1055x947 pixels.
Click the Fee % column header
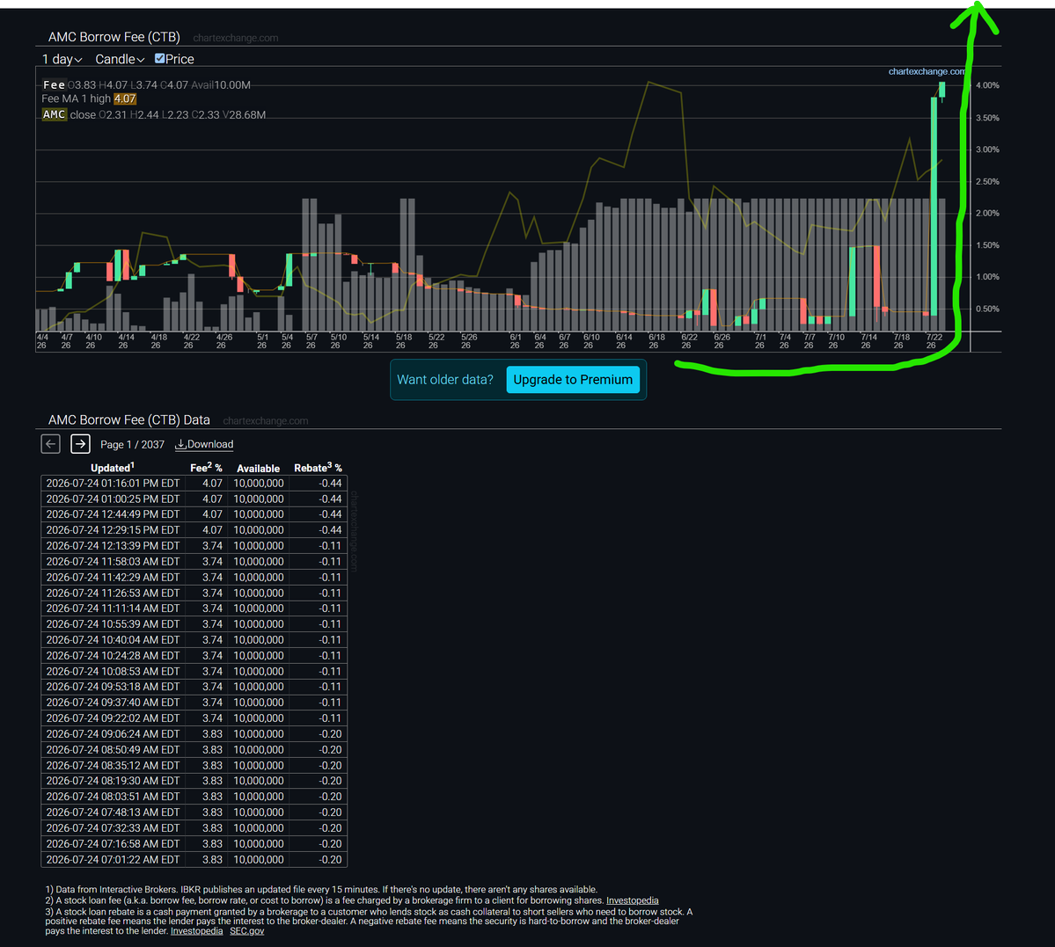pyautogui.click(x=206, y=468)
